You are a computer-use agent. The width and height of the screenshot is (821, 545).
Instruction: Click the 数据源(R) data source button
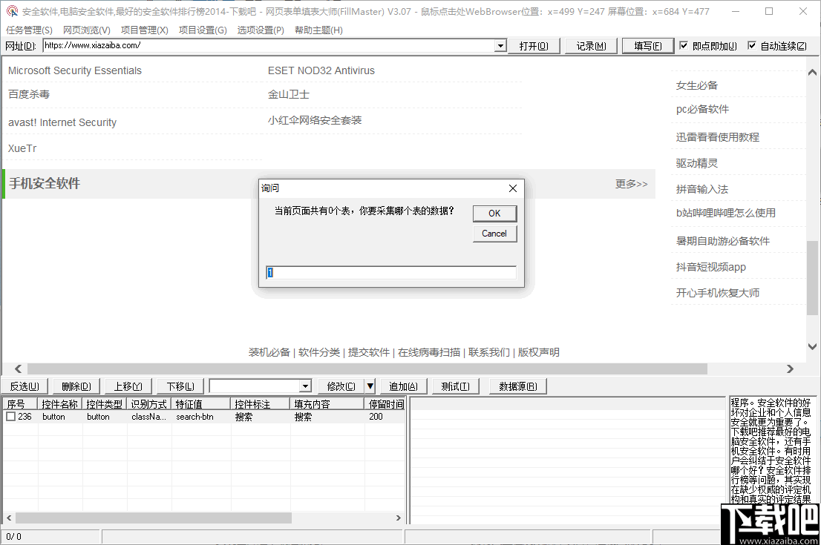click(517, 386)
